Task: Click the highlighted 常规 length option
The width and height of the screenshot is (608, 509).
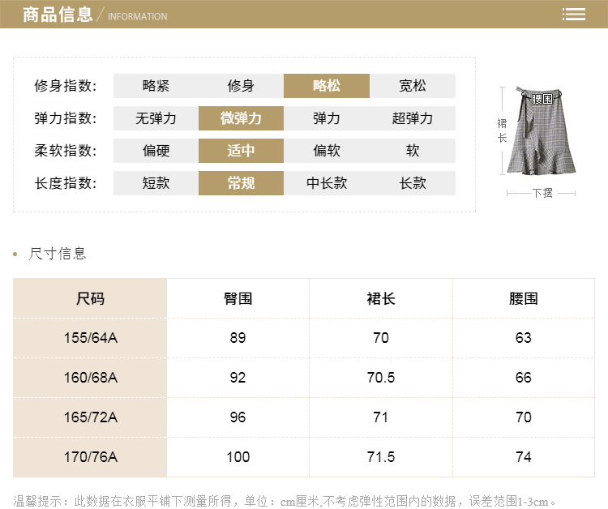Action: click(x=241, y=183)
